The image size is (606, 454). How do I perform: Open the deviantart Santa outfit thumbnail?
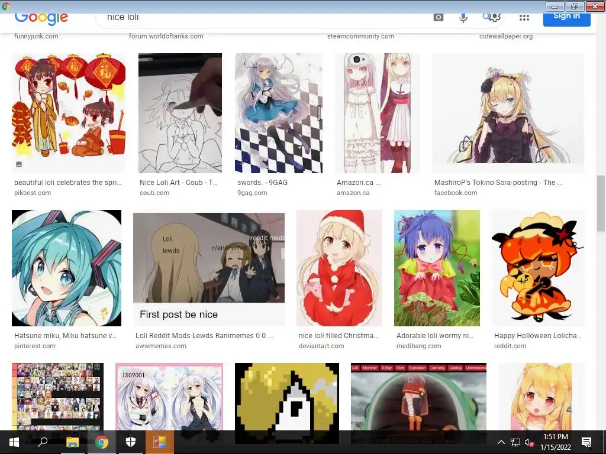(x=339, y=268)
